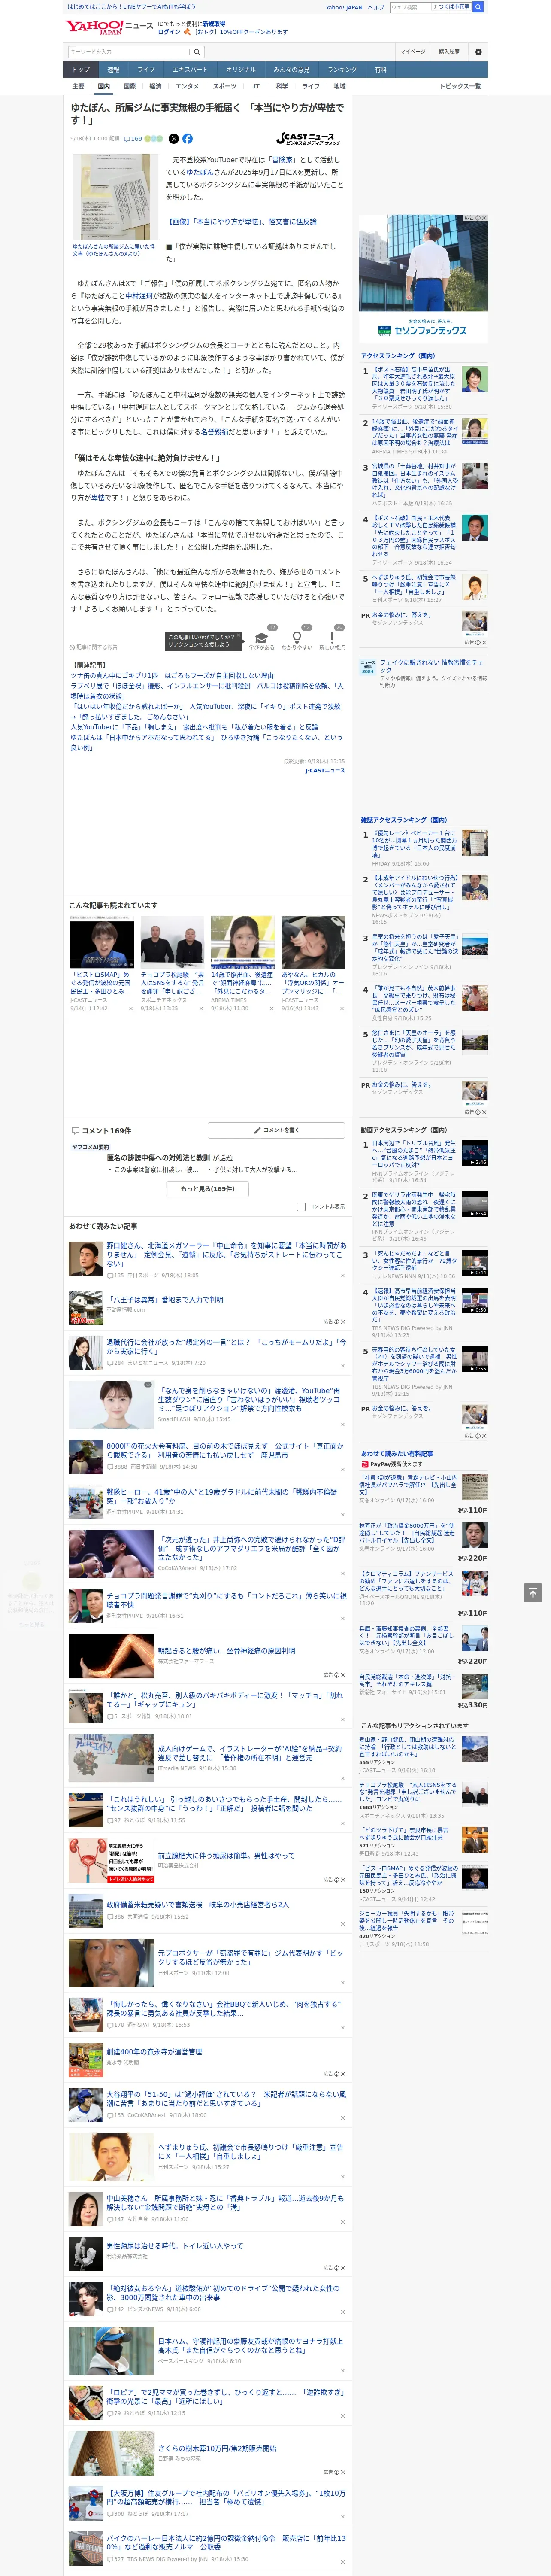551x2576 pixels.
Task: Open バイクのハーレー日本法人 article
Action: pyautogui.click(x=226, y=2543)
